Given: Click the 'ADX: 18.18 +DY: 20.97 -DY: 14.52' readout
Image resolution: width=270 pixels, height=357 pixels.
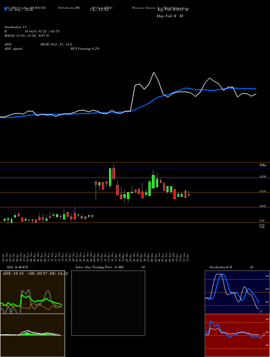Looking at the screenshot, I should point(35,274).
